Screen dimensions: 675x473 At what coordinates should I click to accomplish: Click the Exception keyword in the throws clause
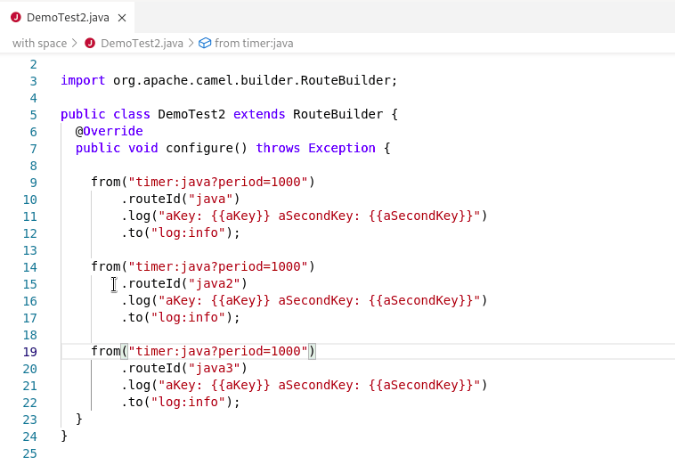(x=342, y=148)
